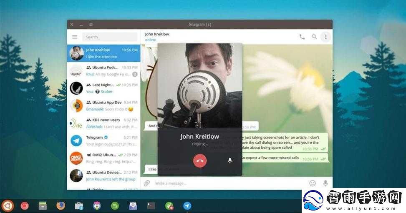Open the emoji picker

tap(313, 183)
